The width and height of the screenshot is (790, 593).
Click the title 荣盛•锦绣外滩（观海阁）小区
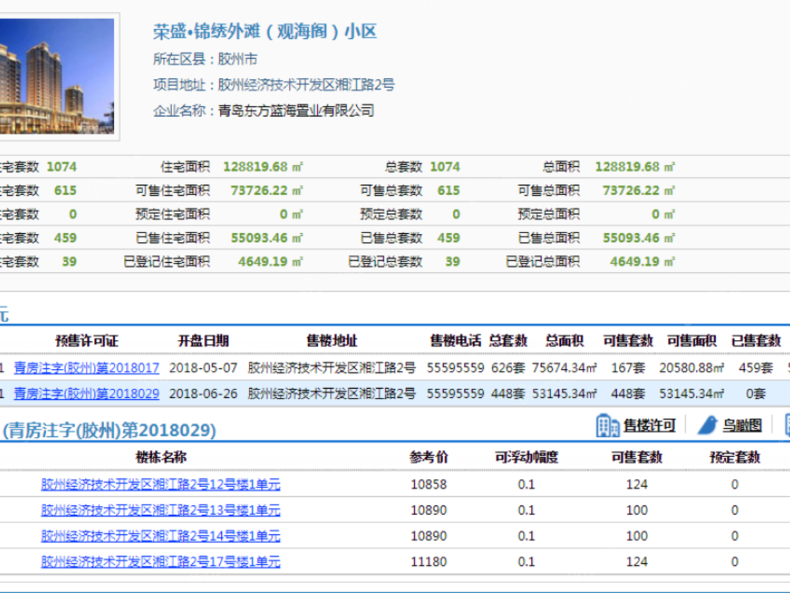[x=265, y=32]
